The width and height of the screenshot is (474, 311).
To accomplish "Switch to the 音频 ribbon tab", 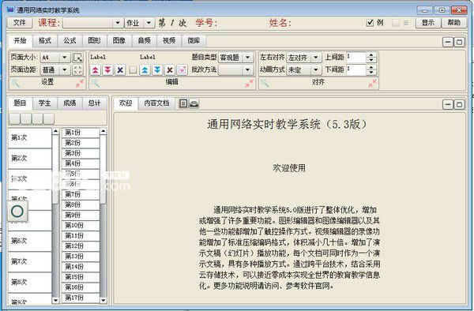I will coord(145,41).
